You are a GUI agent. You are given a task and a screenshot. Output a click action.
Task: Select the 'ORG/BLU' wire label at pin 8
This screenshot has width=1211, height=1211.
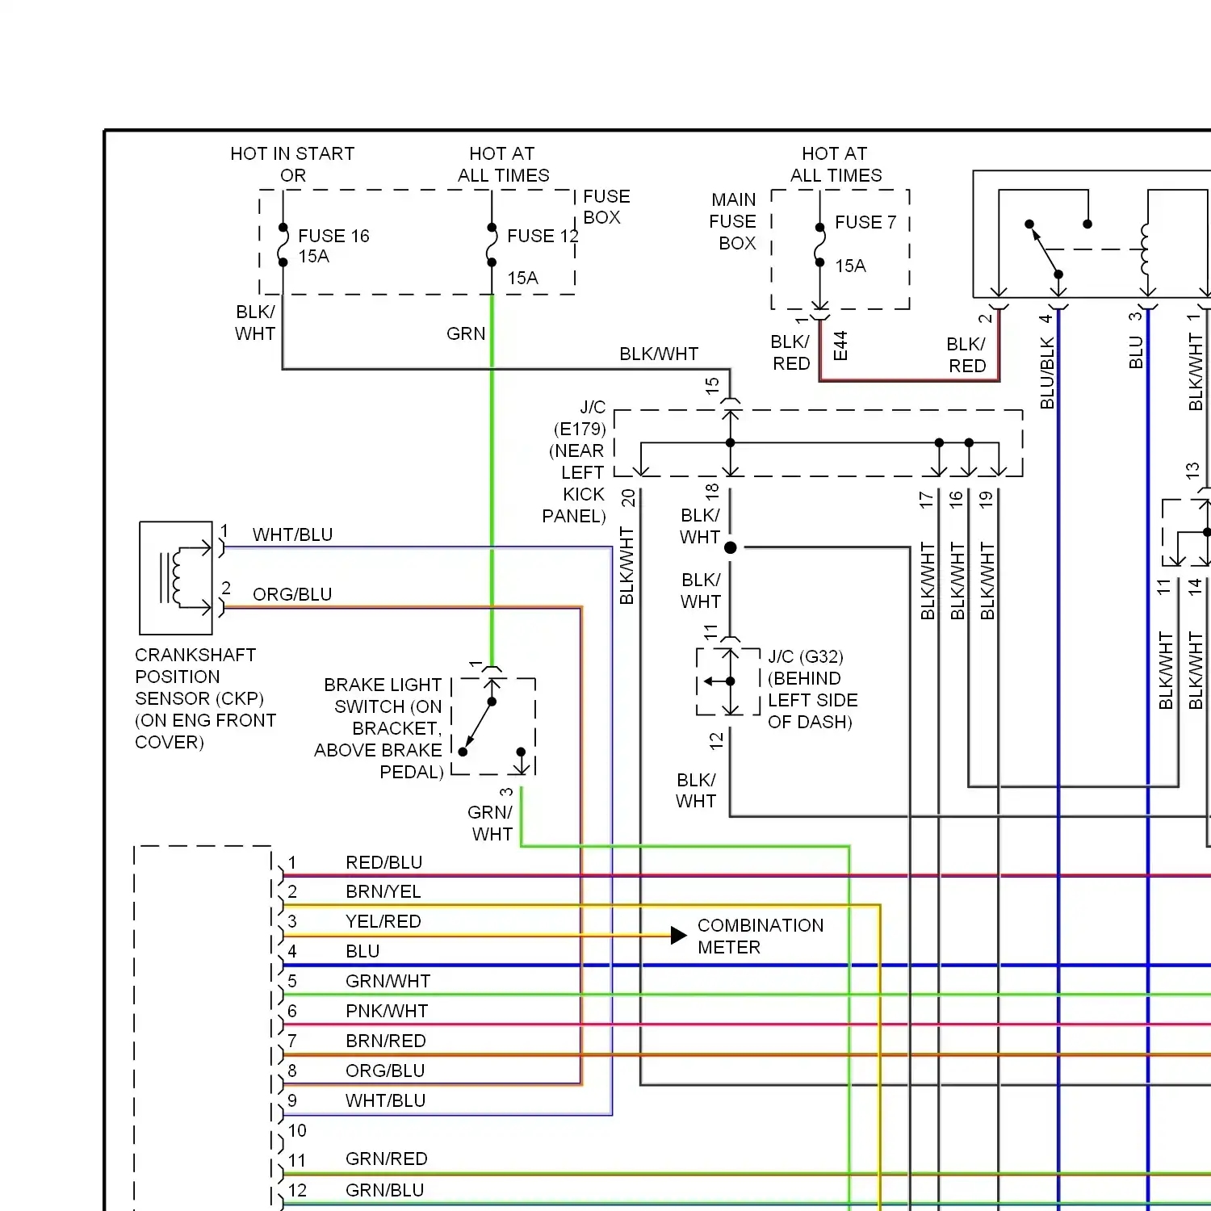[x=385, y=1071]
